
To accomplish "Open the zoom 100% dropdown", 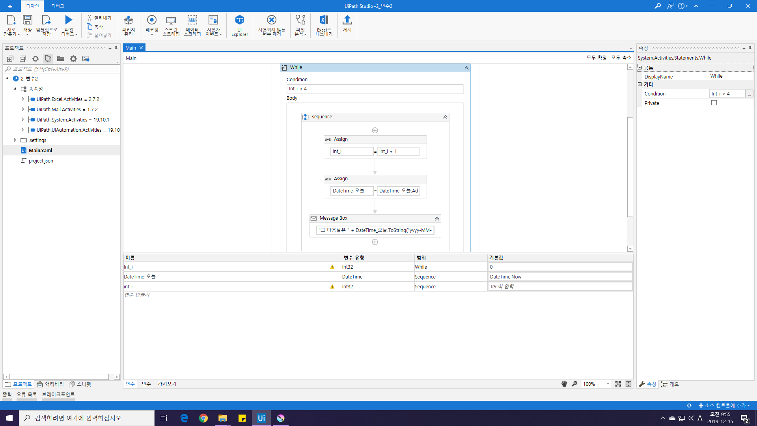I will pos(608,384).
